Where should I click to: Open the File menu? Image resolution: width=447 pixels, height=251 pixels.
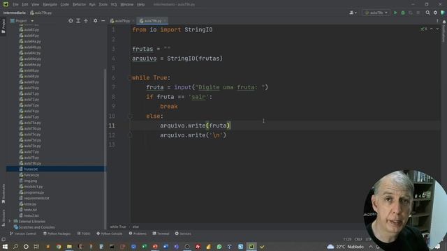[x=15, y=4]
